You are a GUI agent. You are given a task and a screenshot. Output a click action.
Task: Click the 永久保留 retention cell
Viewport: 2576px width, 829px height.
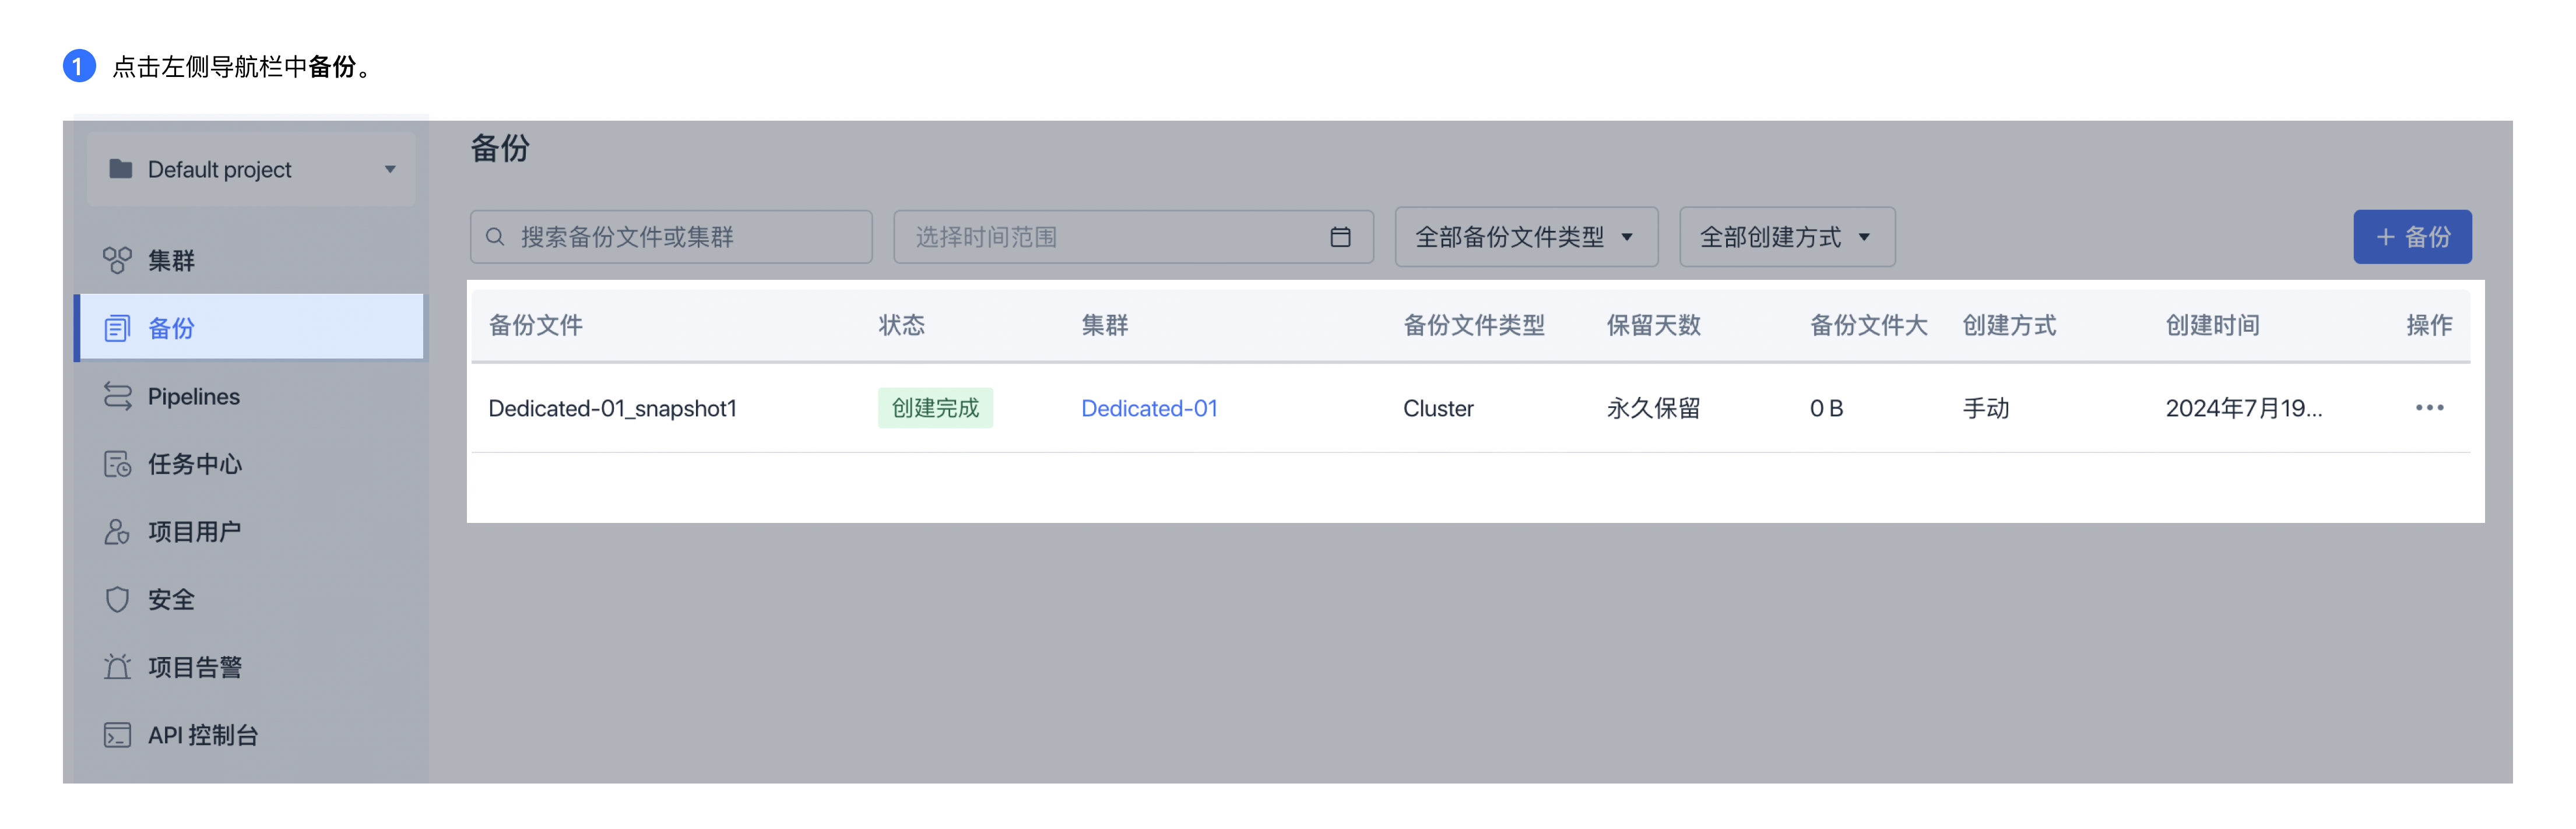(x=1653, y=408)
